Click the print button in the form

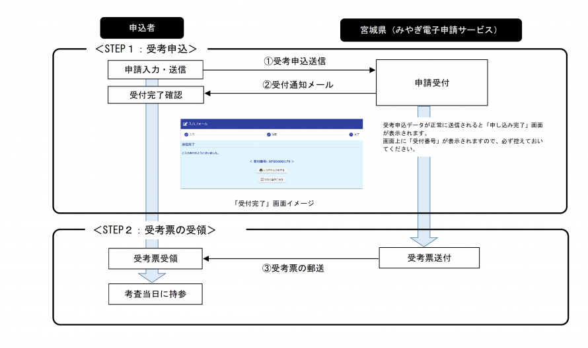point(272,170)
